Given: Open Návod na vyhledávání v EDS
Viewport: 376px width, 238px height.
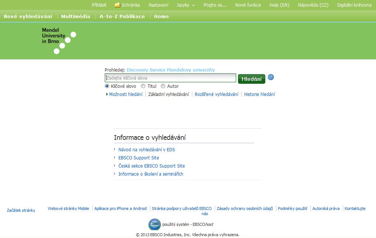Looking at the screenshot, I should (146, 150).
